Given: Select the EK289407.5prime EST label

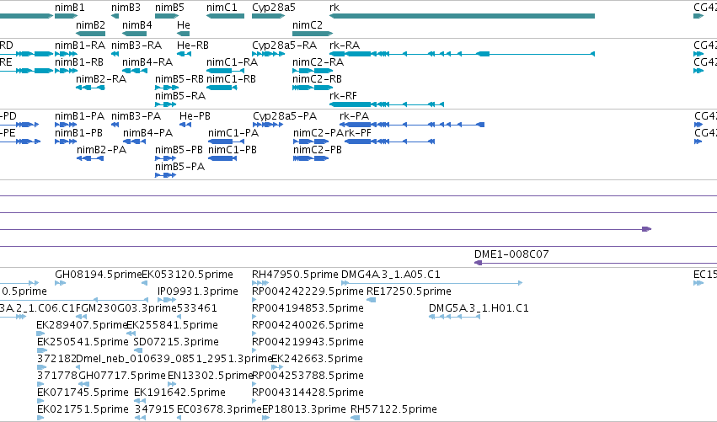Looking at the screenshot, I should [82, 325].
